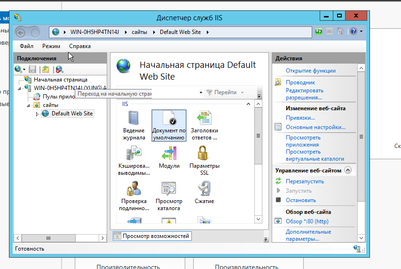This screenshot has height=269, width=401.
Task: Click the Actions pane vertical scrollbar thumb
Action: tap(361, 136)
